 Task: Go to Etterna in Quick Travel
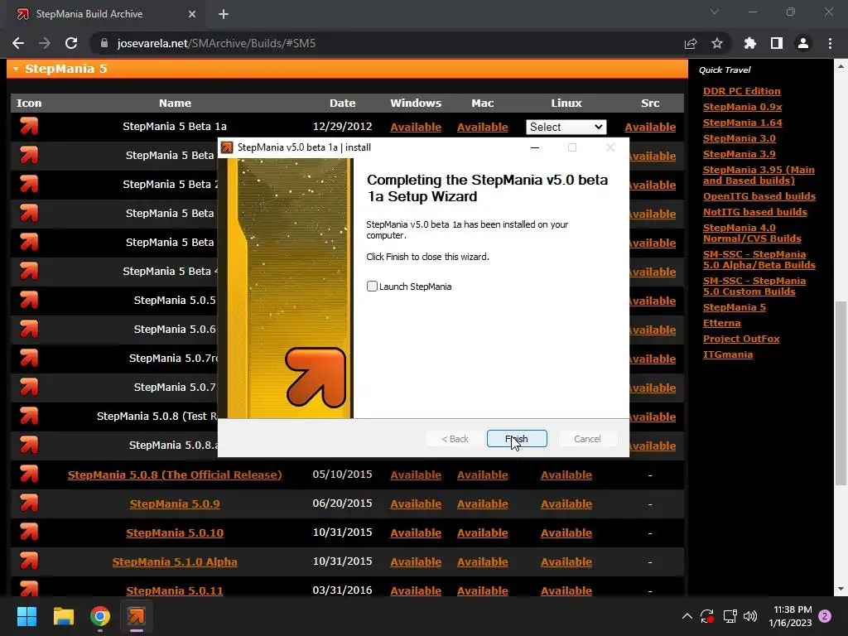click(721, 323)
